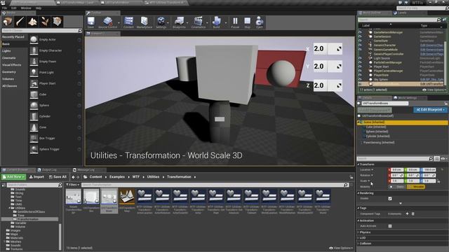
Task: Pick Point Light from placement list
Action: 55,72
